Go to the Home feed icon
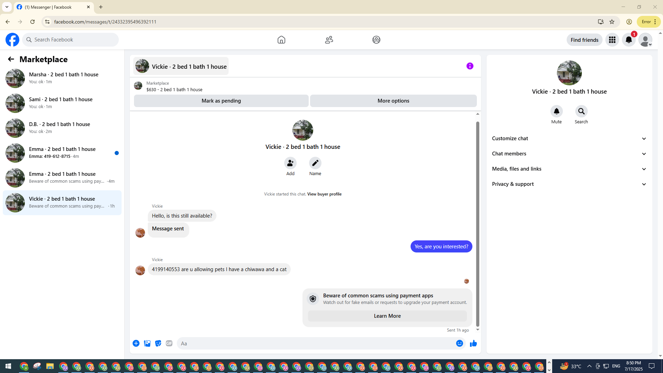663x373 pixels. [x=281, y=40]
